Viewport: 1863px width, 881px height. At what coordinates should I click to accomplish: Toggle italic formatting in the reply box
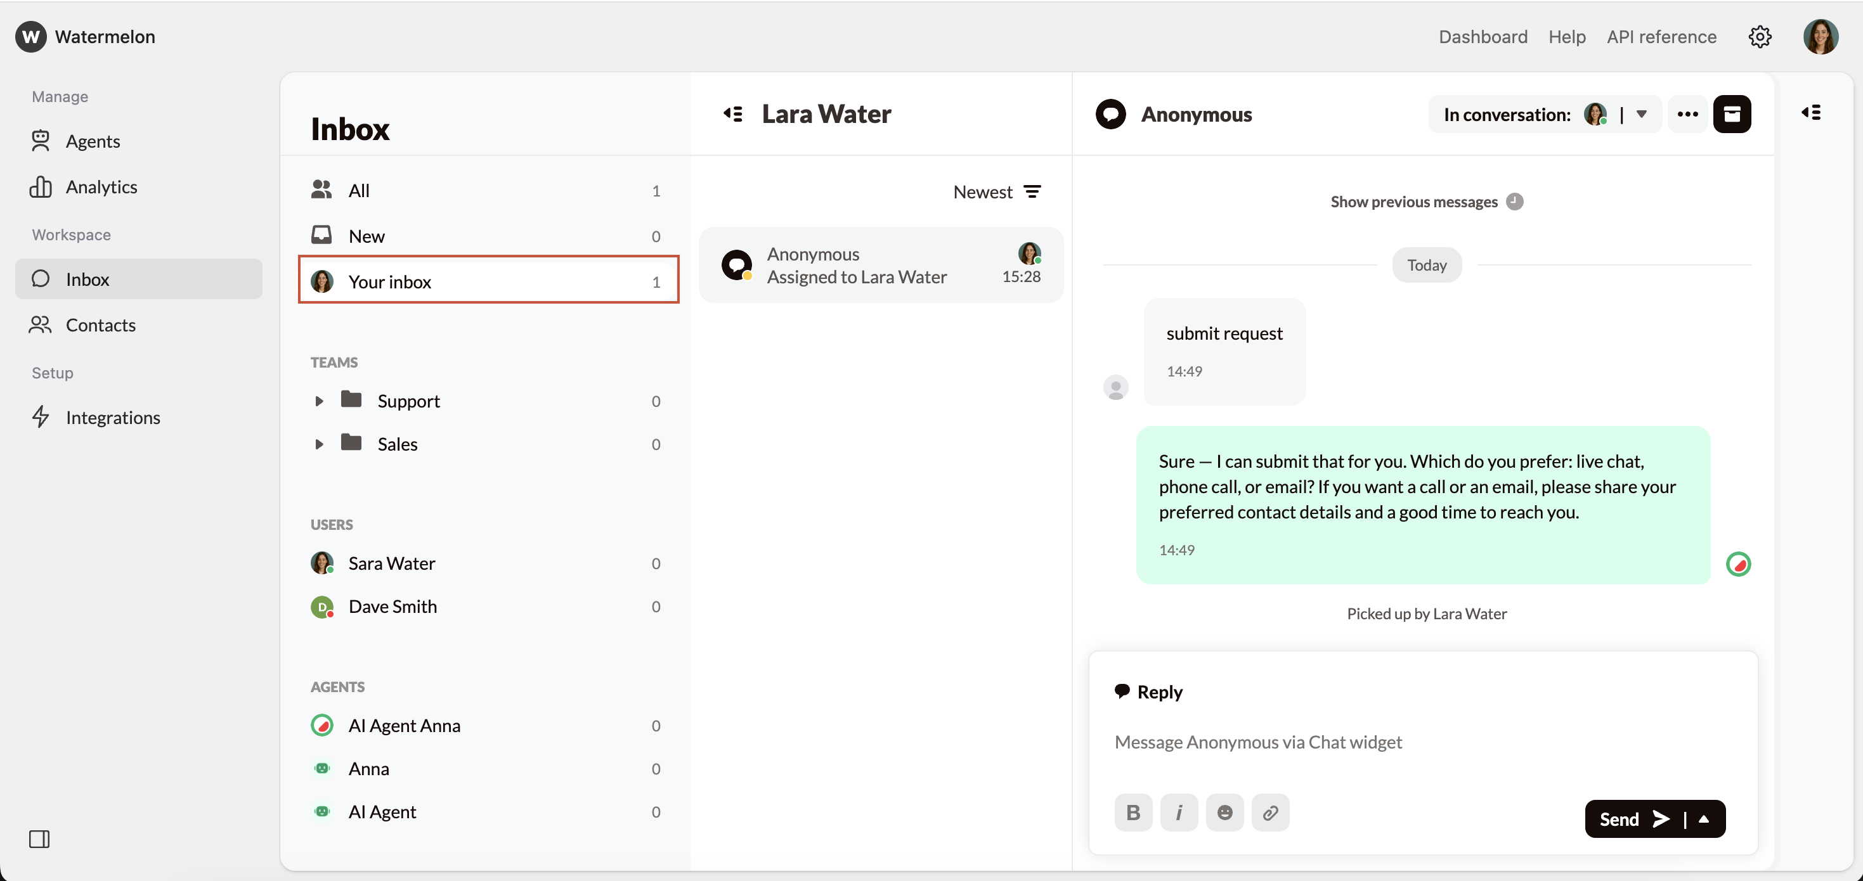coord(1179,813)
